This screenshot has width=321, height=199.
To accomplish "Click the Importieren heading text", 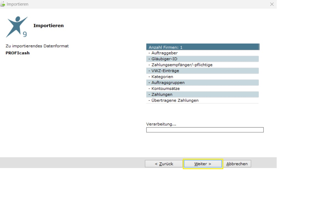I will pyautogui.click(x=48, y=26).
